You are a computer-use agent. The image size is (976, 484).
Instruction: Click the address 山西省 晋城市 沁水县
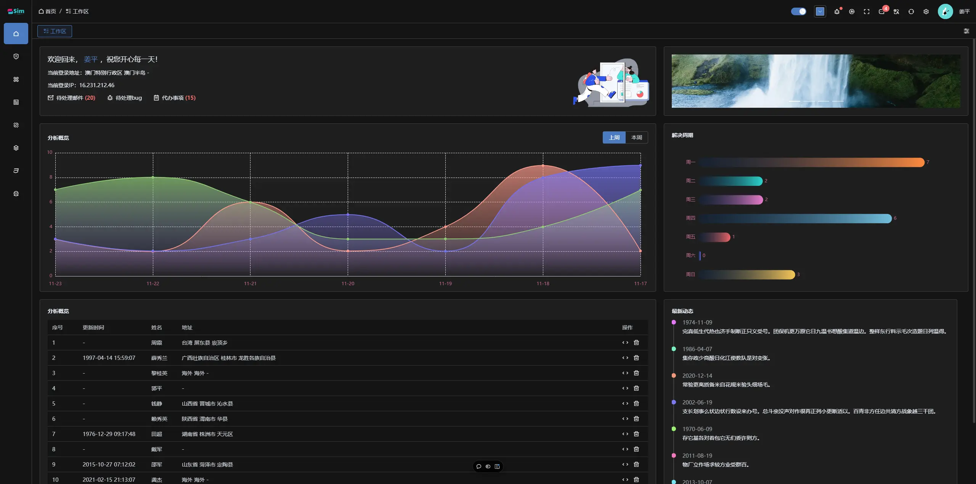tap(207, 404)
